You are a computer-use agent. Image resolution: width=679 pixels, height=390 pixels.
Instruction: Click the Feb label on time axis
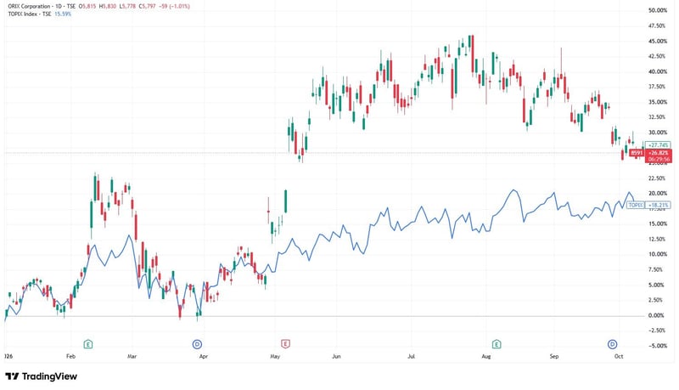pos(70,357)
